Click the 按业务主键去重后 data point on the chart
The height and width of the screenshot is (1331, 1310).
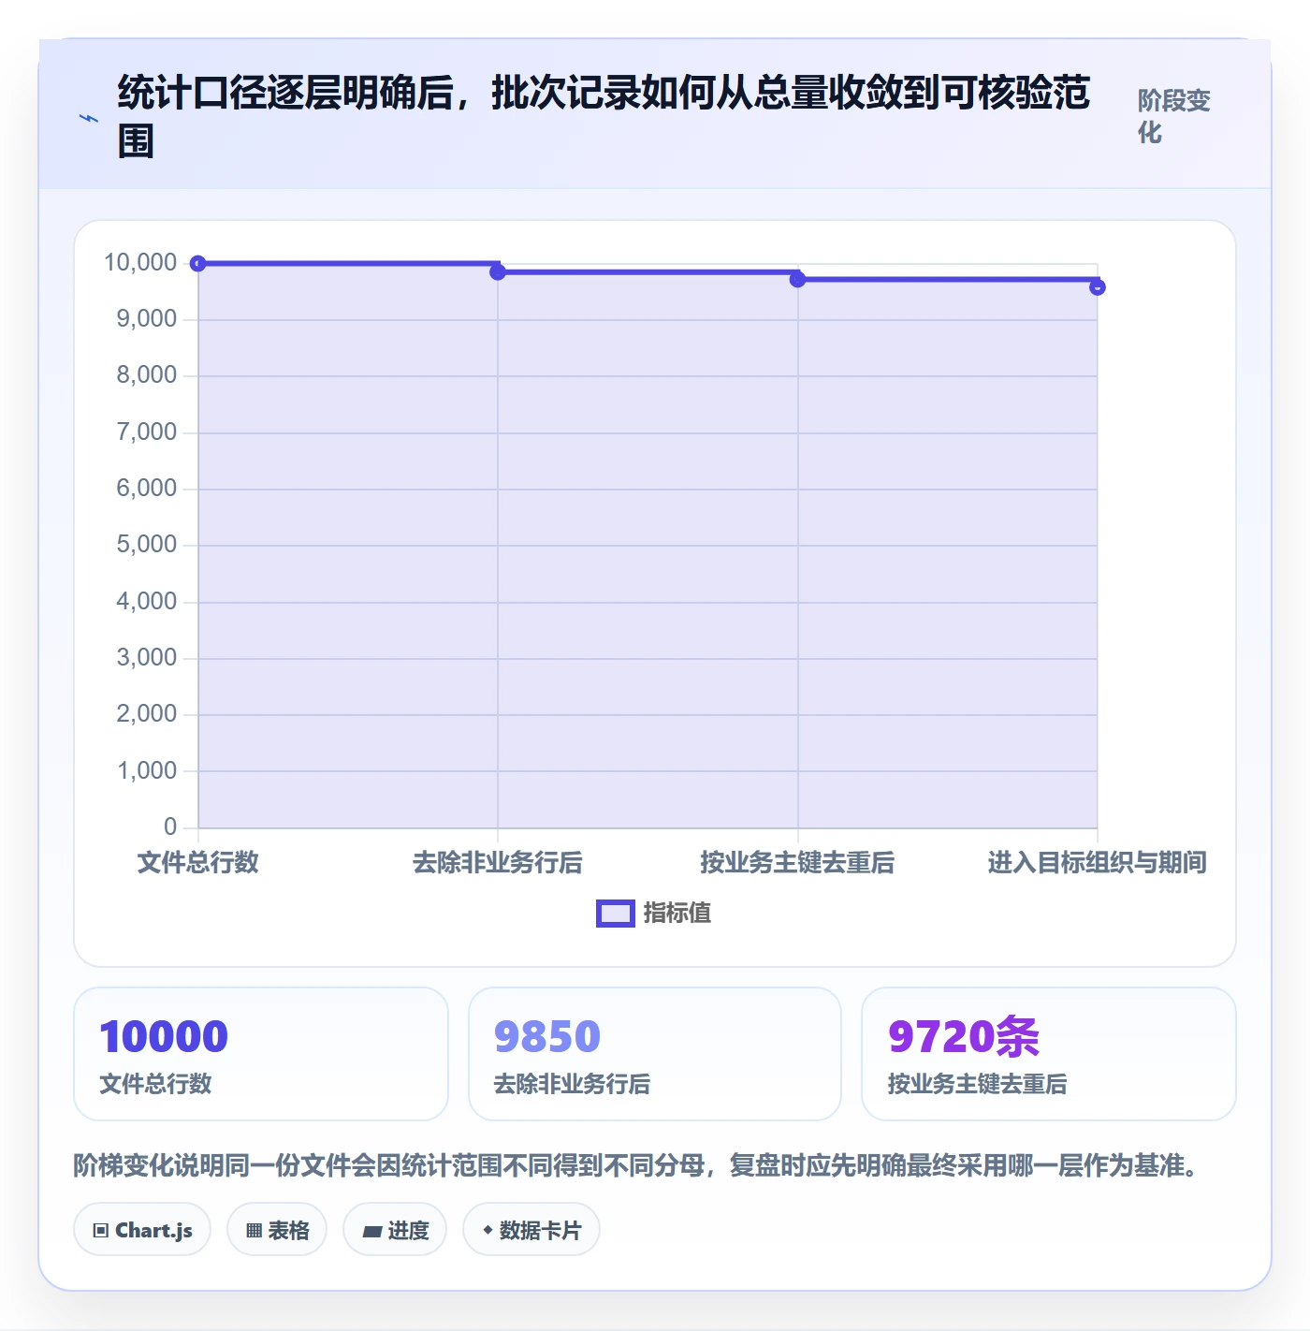tap(797, 279)
